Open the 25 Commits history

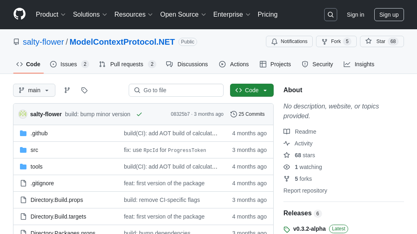248,114
